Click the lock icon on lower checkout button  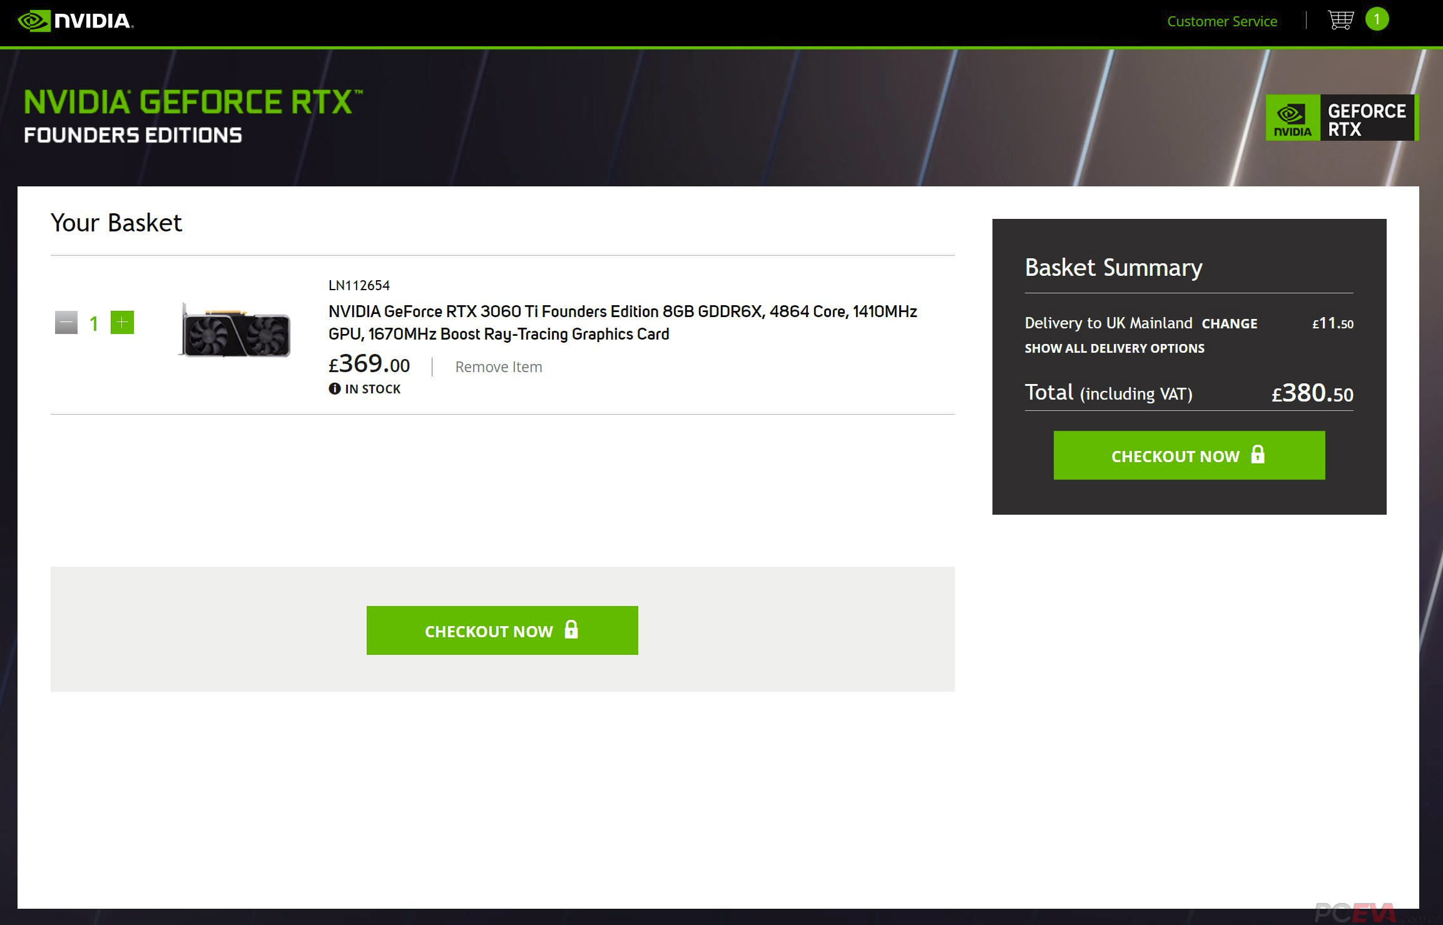[x=571, y=630]
